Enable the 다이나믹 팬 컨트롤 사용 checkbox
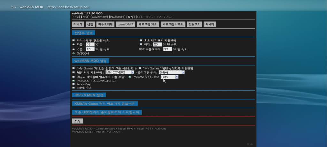 (x=73, y=40)
